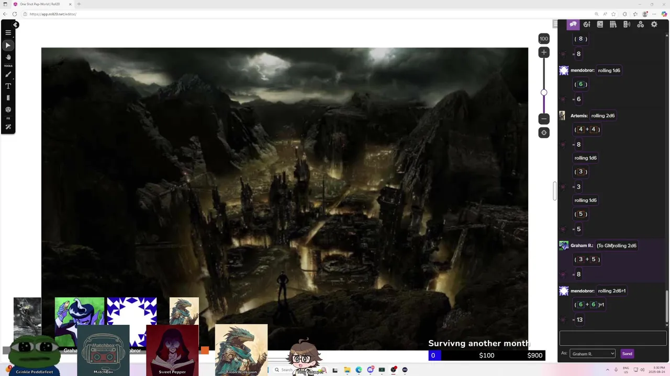670x376 pixels.
Task: Select the Talon Walksum player avatar
Action: [x=241, y=349]
